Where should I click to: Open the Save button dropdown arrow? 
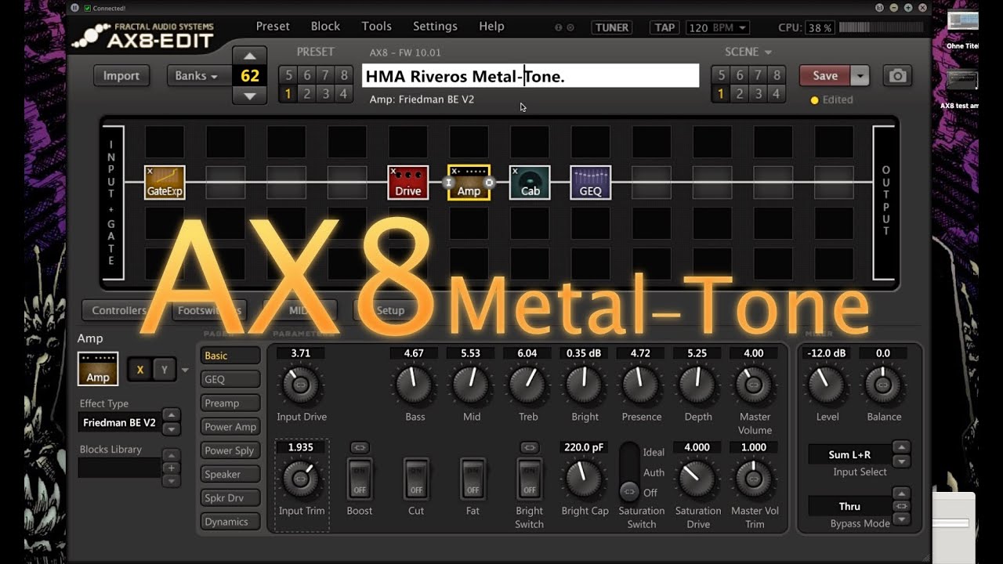click(x=860, y=76)
